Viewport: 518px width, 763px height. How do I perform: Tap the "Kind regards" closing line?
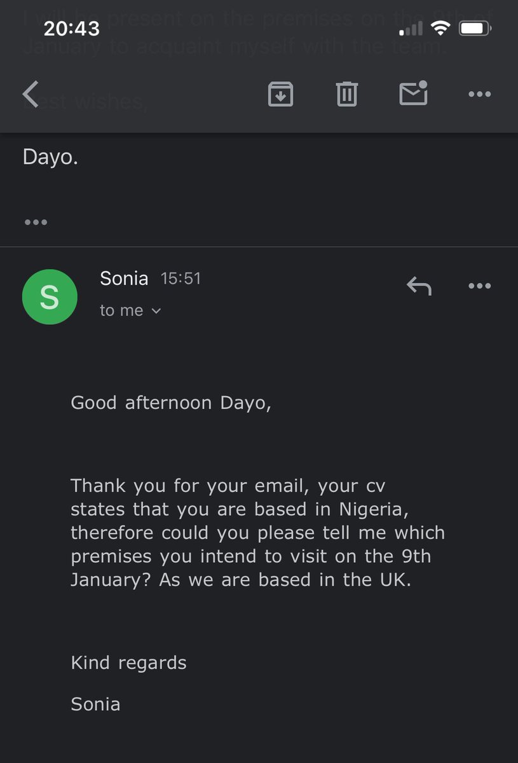point(128,663)
